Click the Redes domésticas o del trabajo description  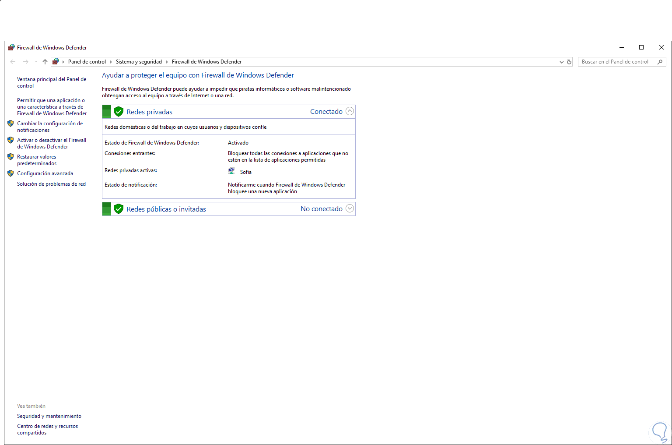(185, 127)
